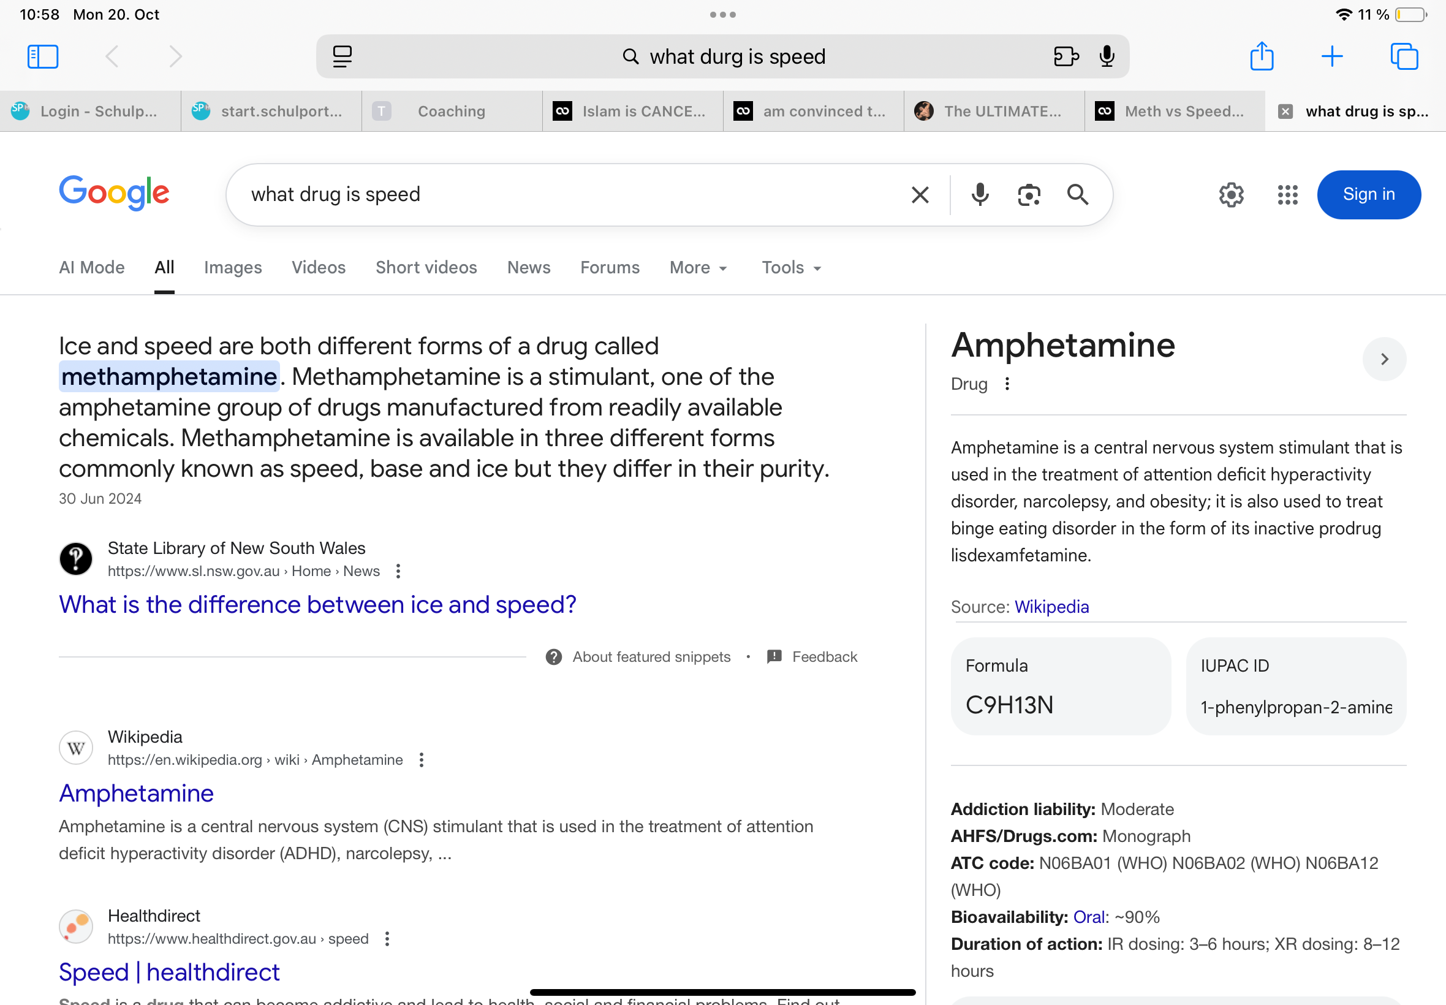Toggle the Safari sidebar
1446x1005 pixels.
coord(43,56)
